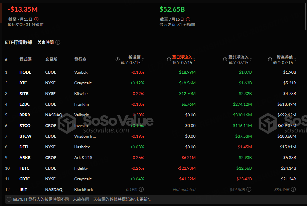Open the FBTC ticker

(24, 168)
